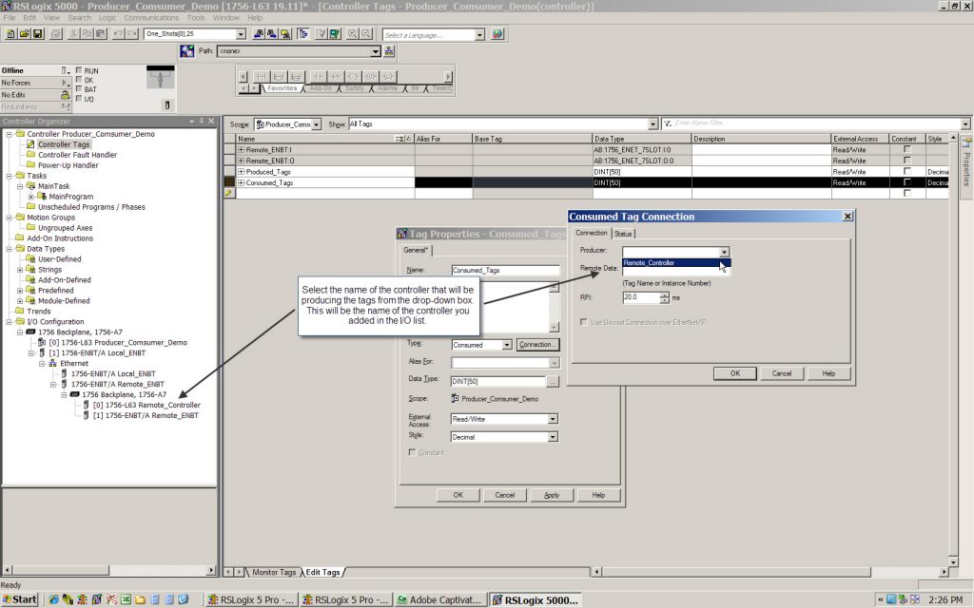This screenshot has height=608, width=974.
Task: Click Cancel in Consumed Tag Connection dialog
Action: pyautogui.click(x=782, y=373)
